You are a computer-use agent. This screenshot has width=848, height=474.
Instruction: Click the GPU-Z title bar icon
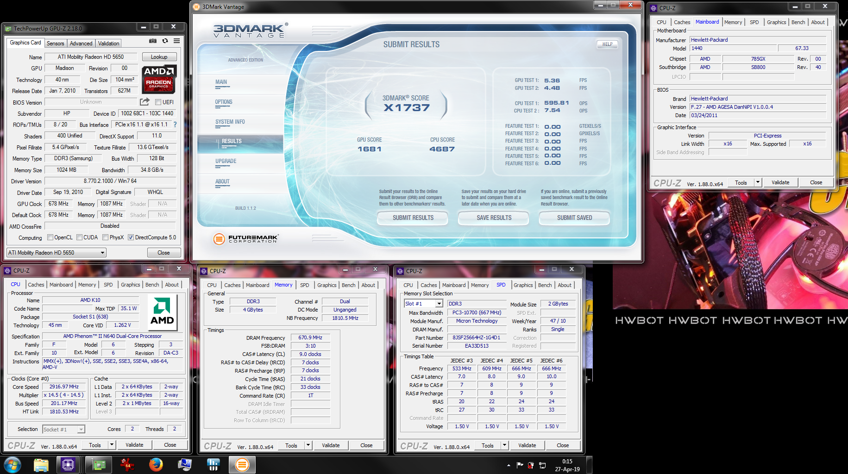point(8,28)
